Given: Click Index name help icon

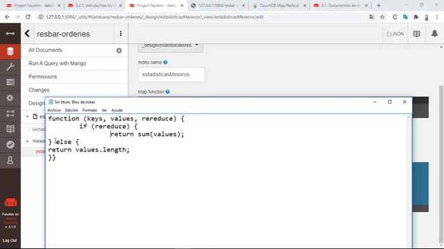Looking at the screenshot, I should pos(165,62).
